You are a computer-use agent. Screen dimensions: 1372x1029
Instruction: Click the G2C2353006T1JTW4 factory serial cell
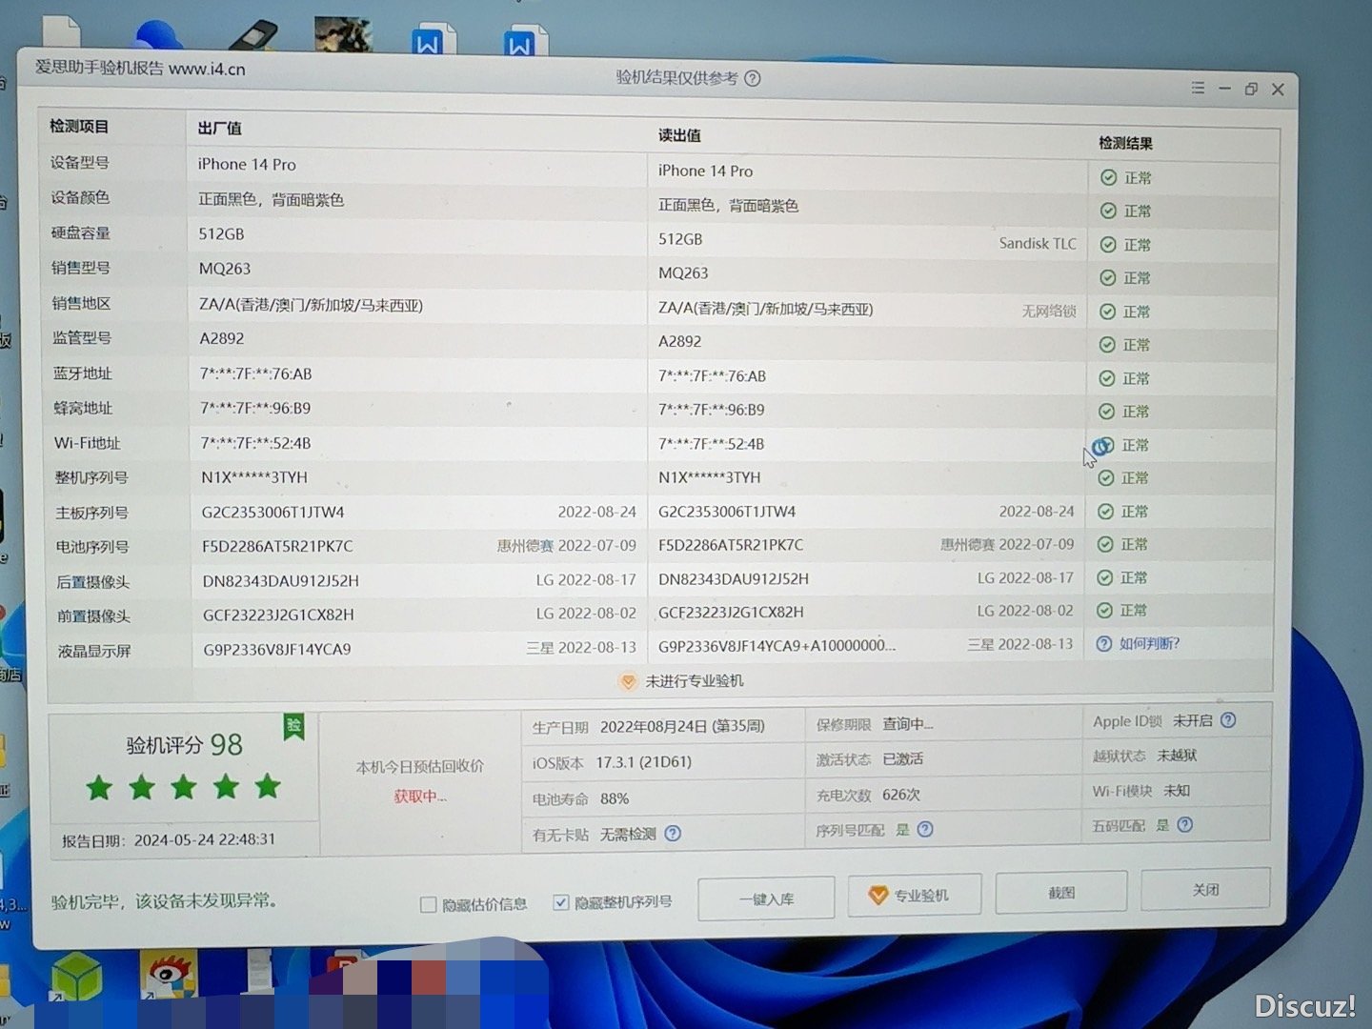pos(272,513)
